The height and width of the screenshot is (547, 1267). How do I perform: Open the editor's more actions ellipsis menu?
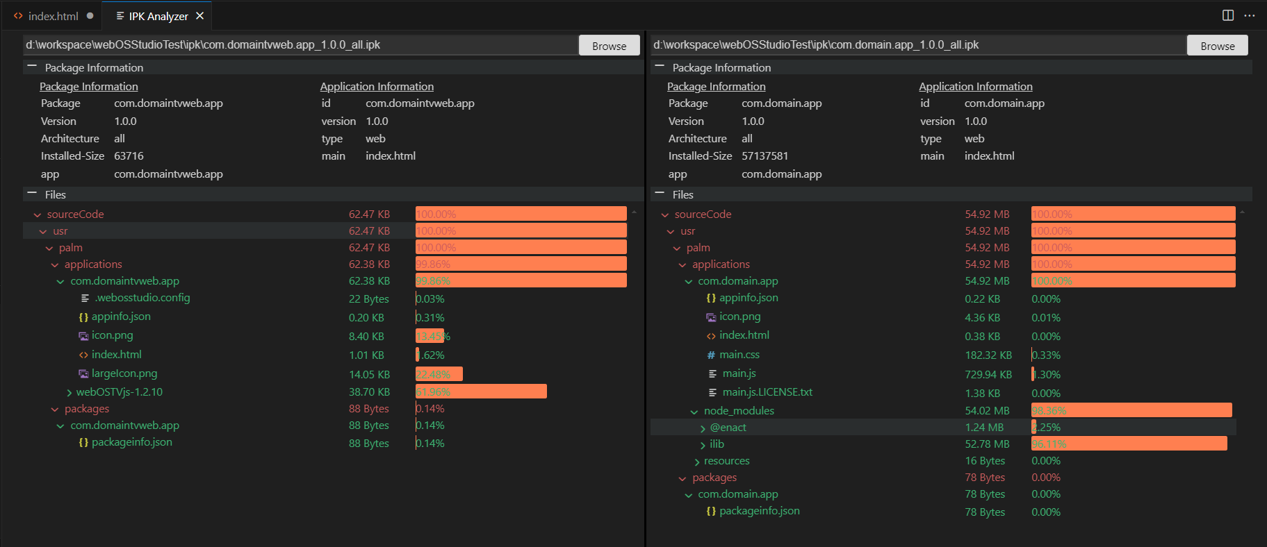click(1250, 15)
